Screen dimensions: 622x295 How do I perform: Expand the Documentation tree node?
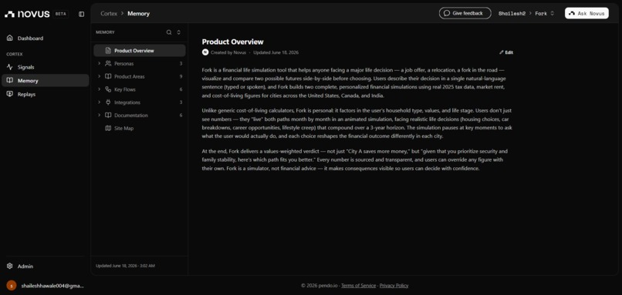pos(100,116)
